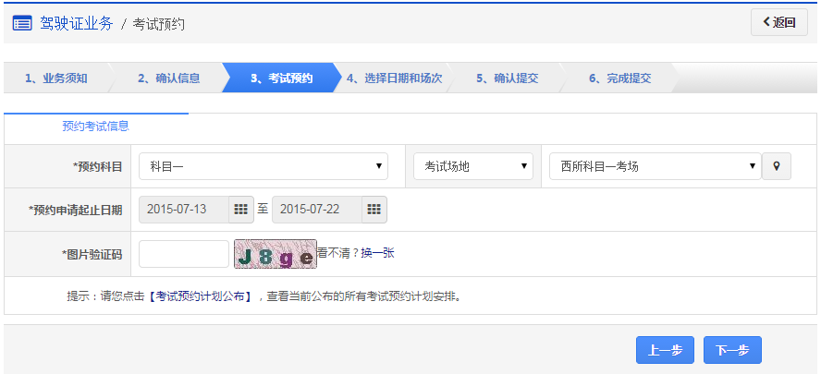The width and height of the screenshot is (821, 374).
Task: Click the 下一步 next step button
Action: [732, 350]
